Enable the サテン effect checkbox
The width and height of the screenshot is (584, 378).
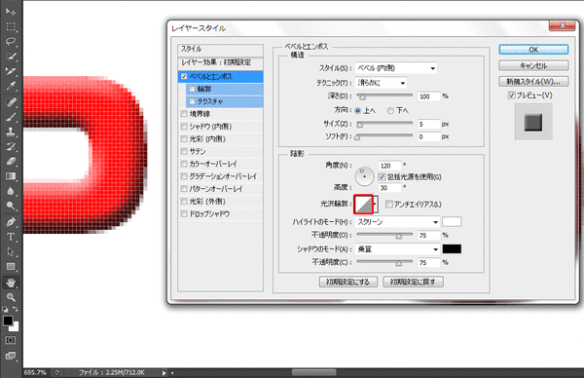point(184,151)
